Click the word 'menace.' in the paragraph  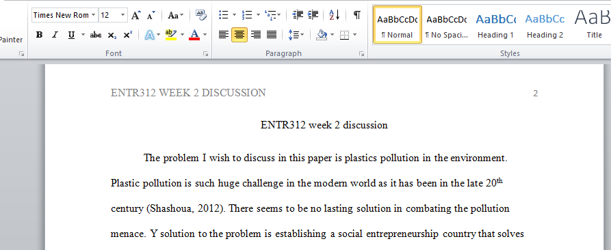(x=129, y=234)
